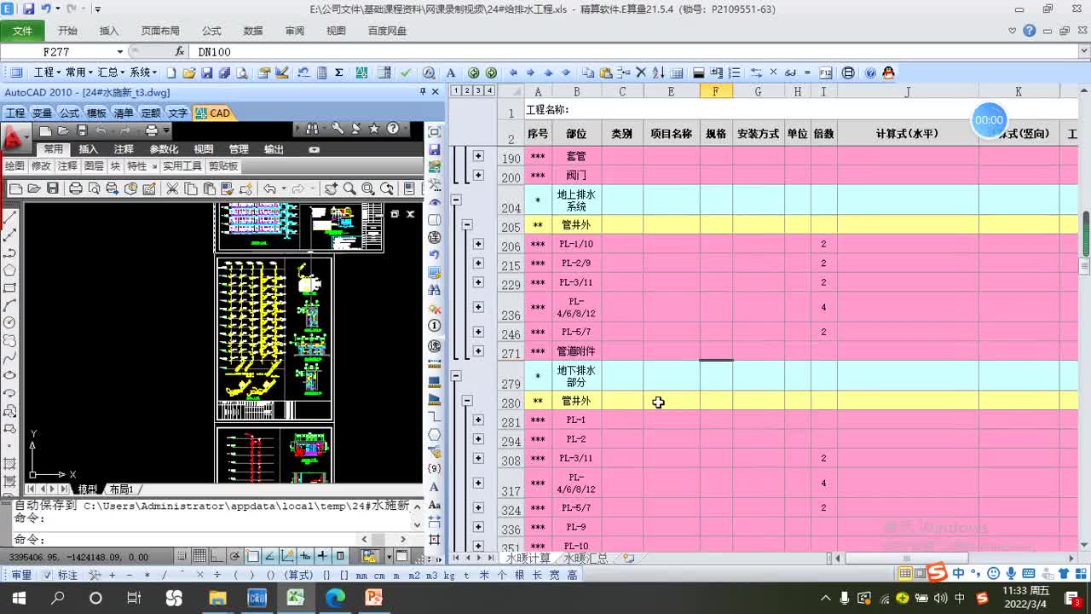This screenshot has width=1091, height=614.
Task: Open the 开始 ribbon tab
Action: click(x=67, y=31)
